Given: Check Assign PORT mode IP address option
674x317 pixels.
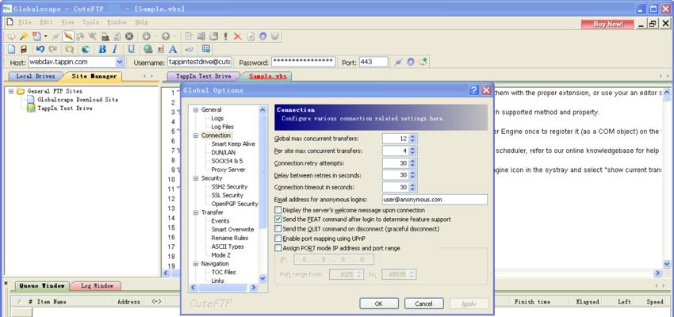Looking at the screenshot, I should (x=278, y=248).
